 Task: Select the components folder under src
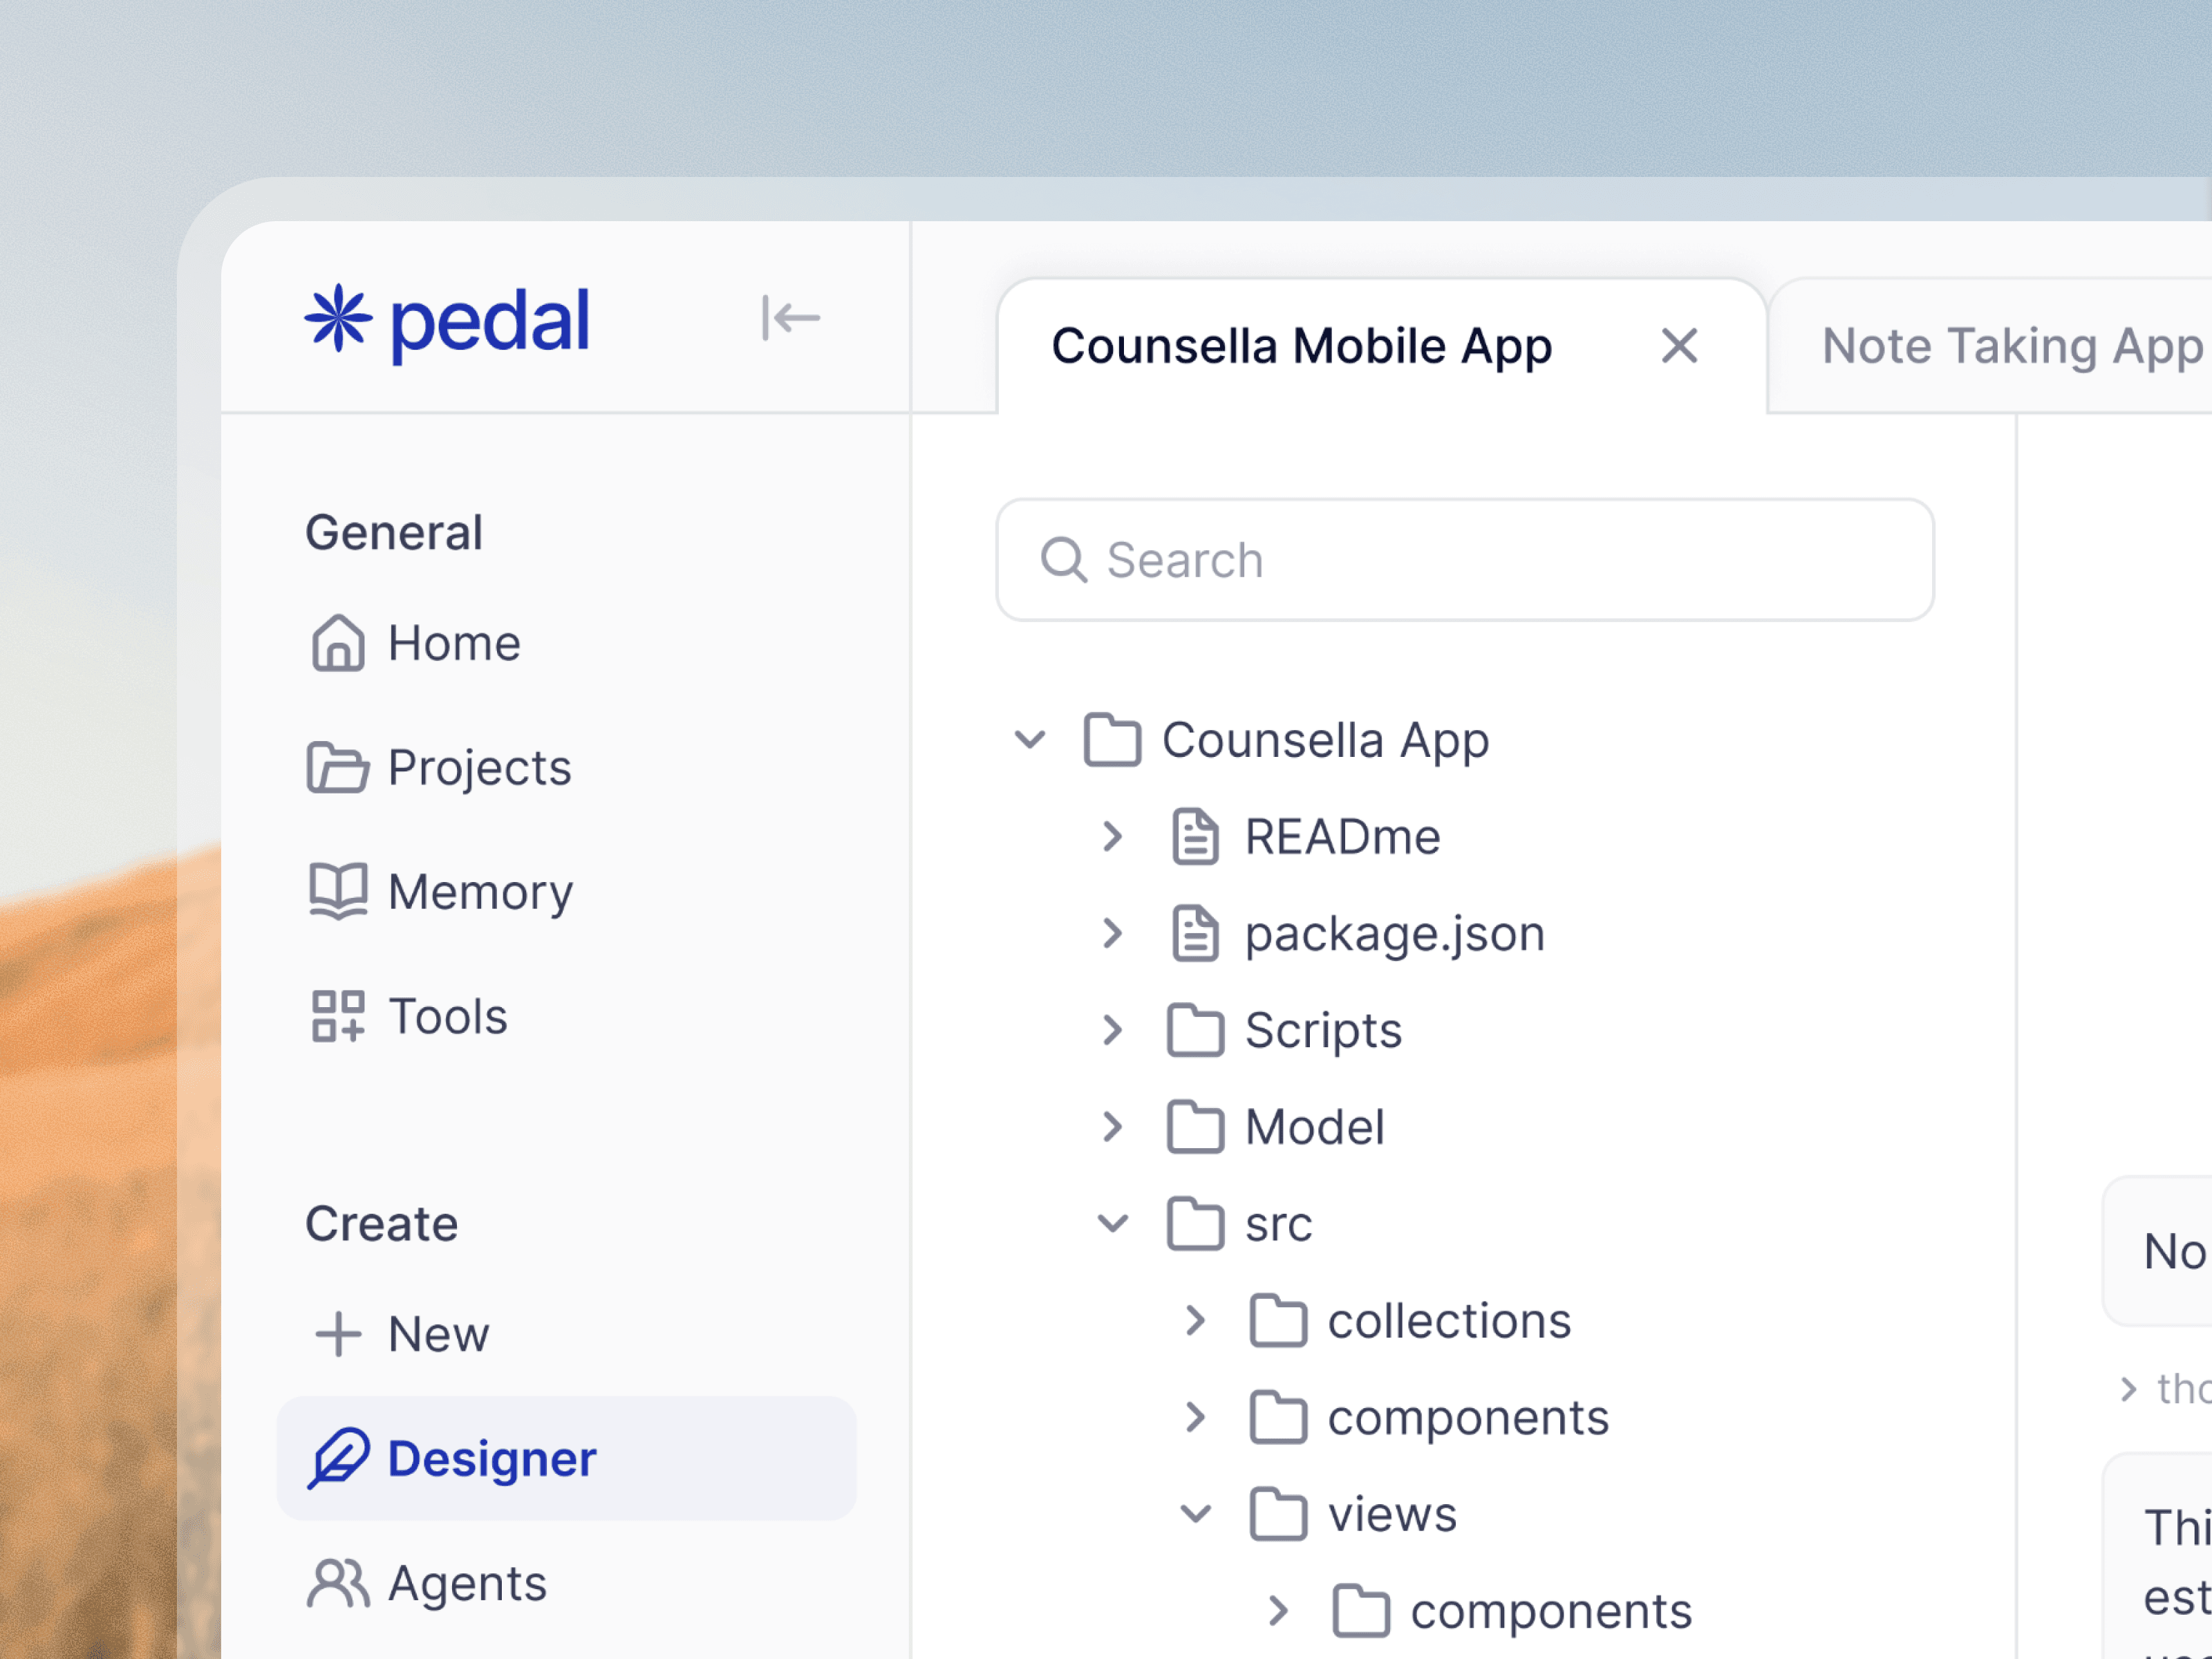click(x=1468, y=1419)
